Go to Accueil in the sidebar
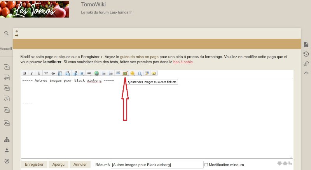Image resolution: width=311 pixels, height=170 pixels. click(6, 49)
